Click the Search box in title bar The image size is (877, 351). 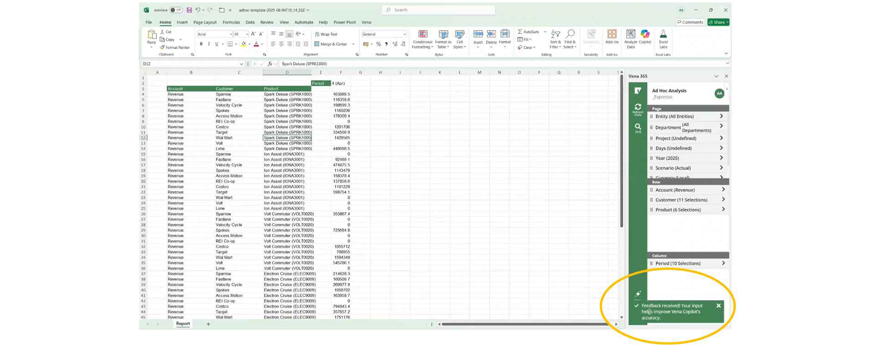[438, 10]
